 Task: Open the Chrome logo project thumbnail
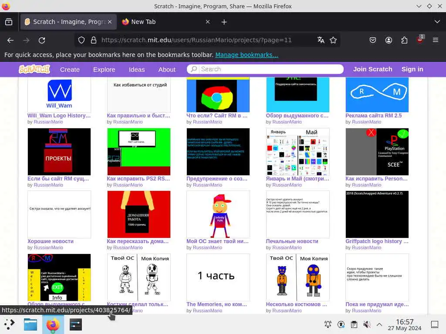pos(218,95)
